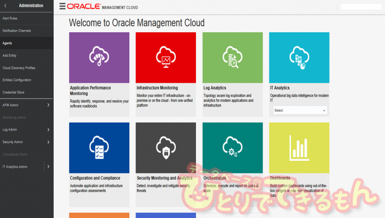This screenshot has width=385, height=218.
Task: Open Infrastructure Monitoring tile icon
Action: tap(166, 58)
